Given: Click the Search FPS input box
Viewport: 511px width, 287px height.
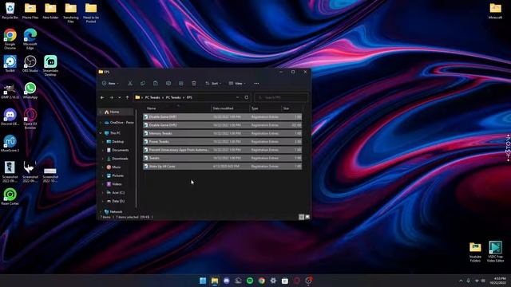Looking at the screenshot, I should 281,97.
